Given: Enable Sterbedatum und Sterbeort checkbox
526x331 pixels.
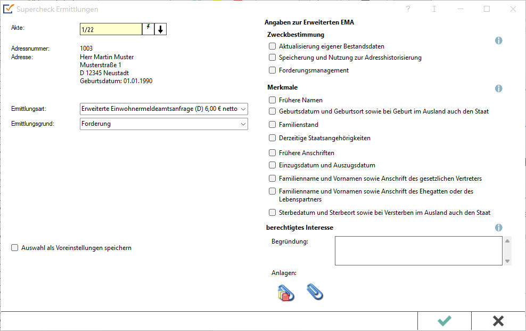Looking at the screenshot, I should 273,213.
